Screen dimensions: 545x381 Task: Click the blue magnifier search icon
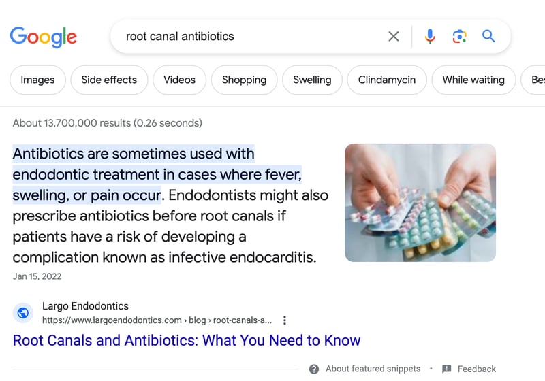pos(488,36)
